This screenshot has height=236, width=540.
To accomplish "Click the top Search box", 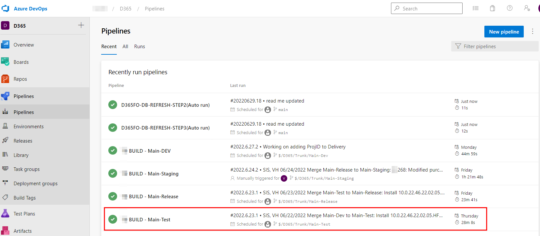I will pos(426,8).
